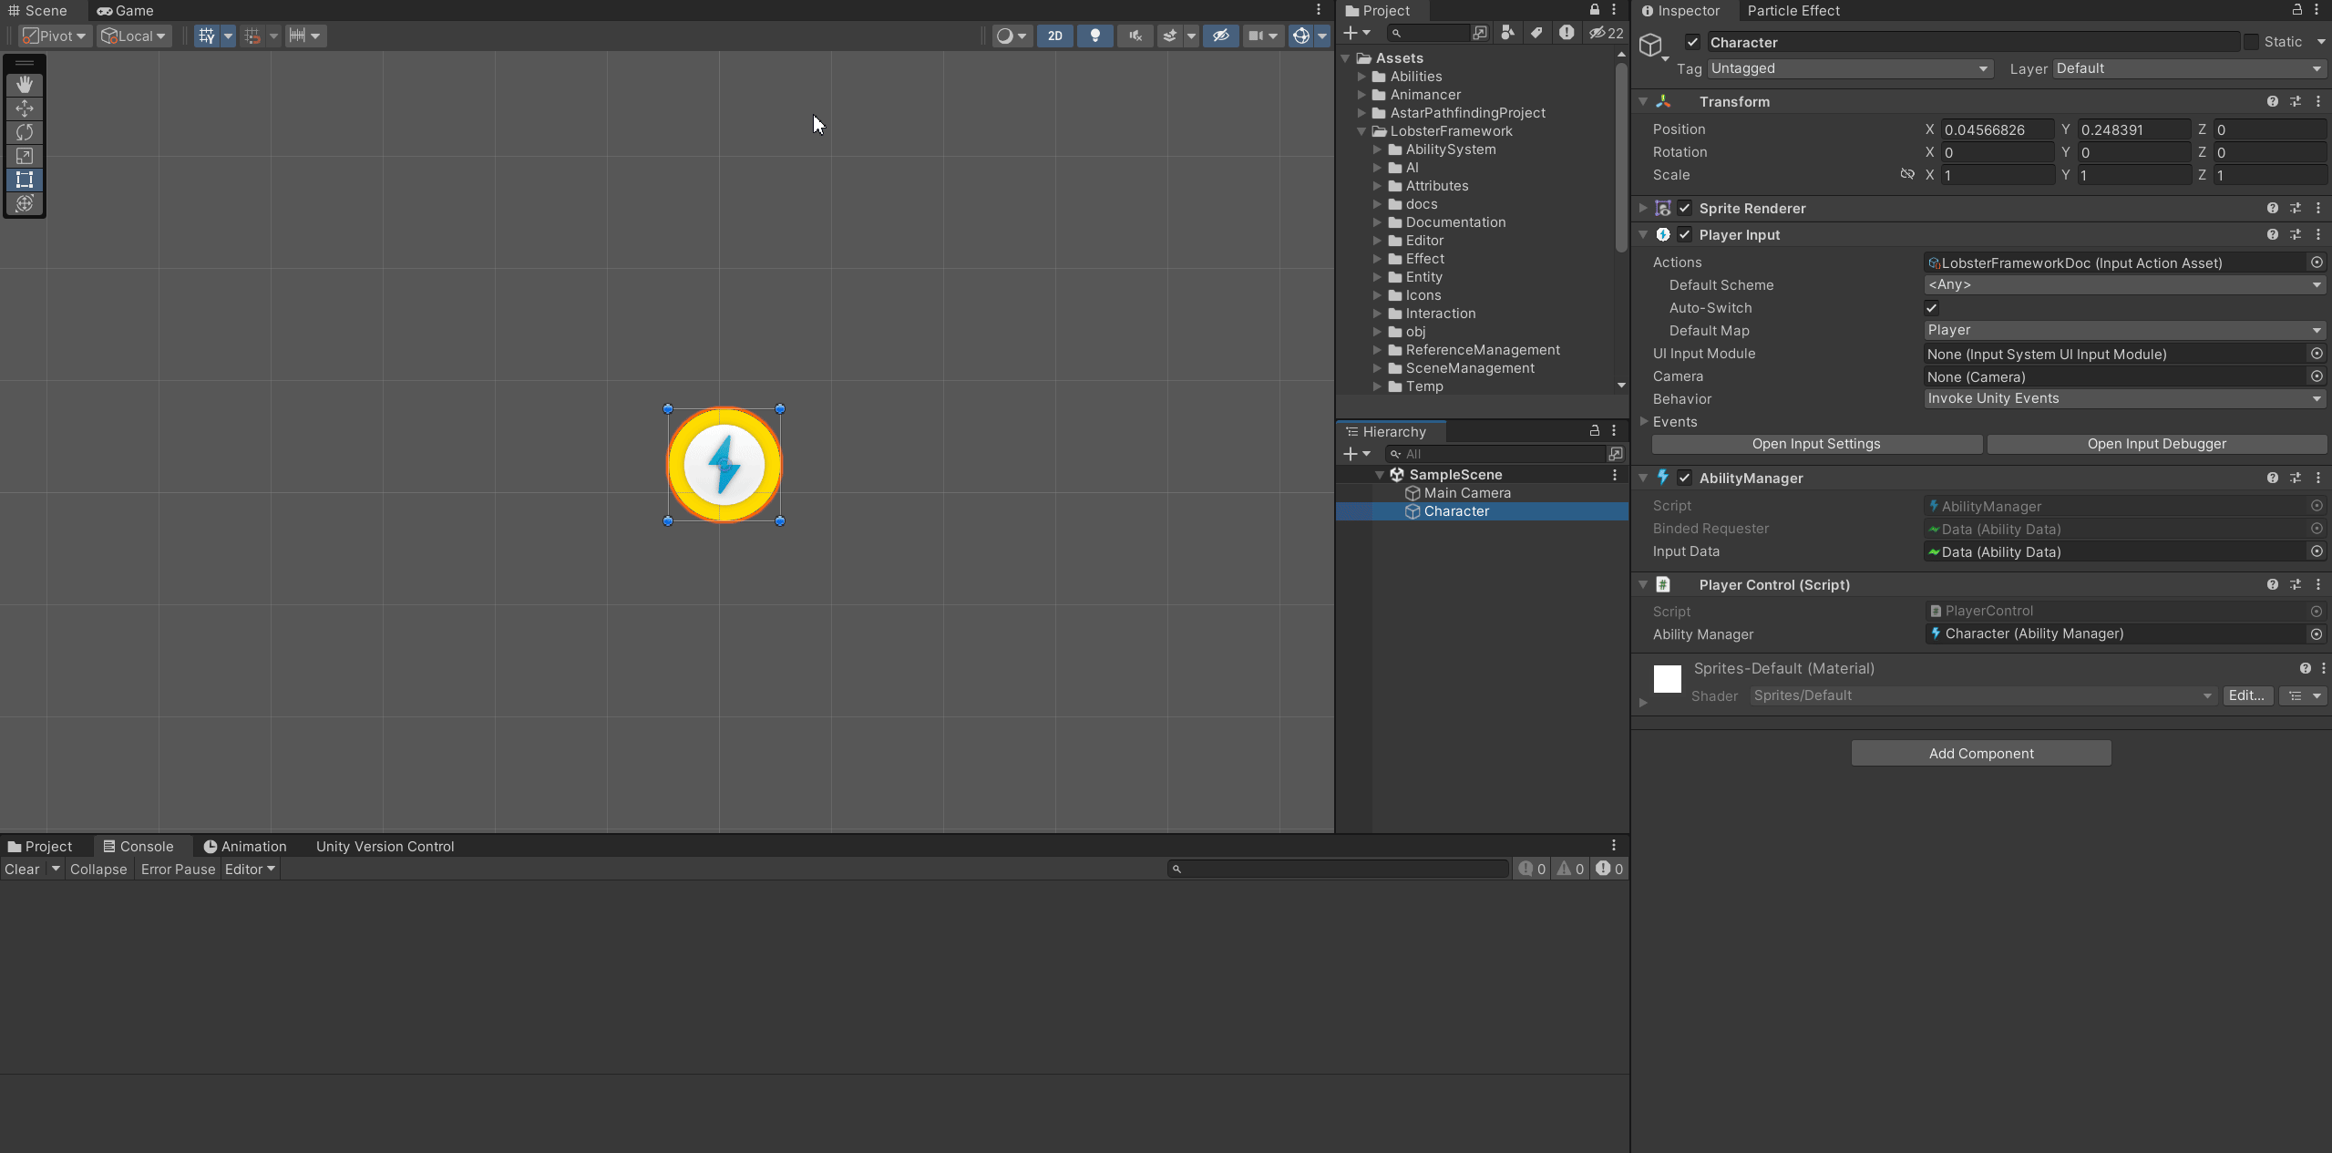Toggle Sprite Renderer enabled checkbox

click(1684, 208)
